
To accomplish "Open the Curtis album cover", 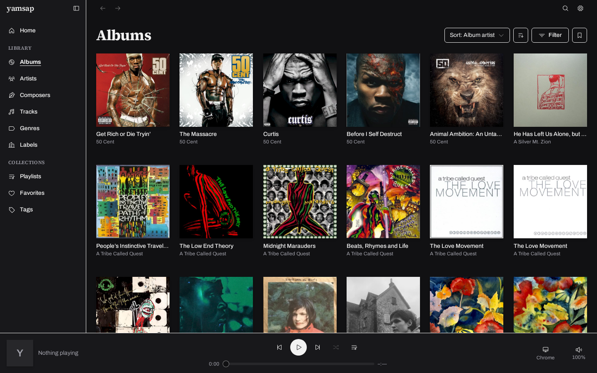I will (x=300, y=90).
